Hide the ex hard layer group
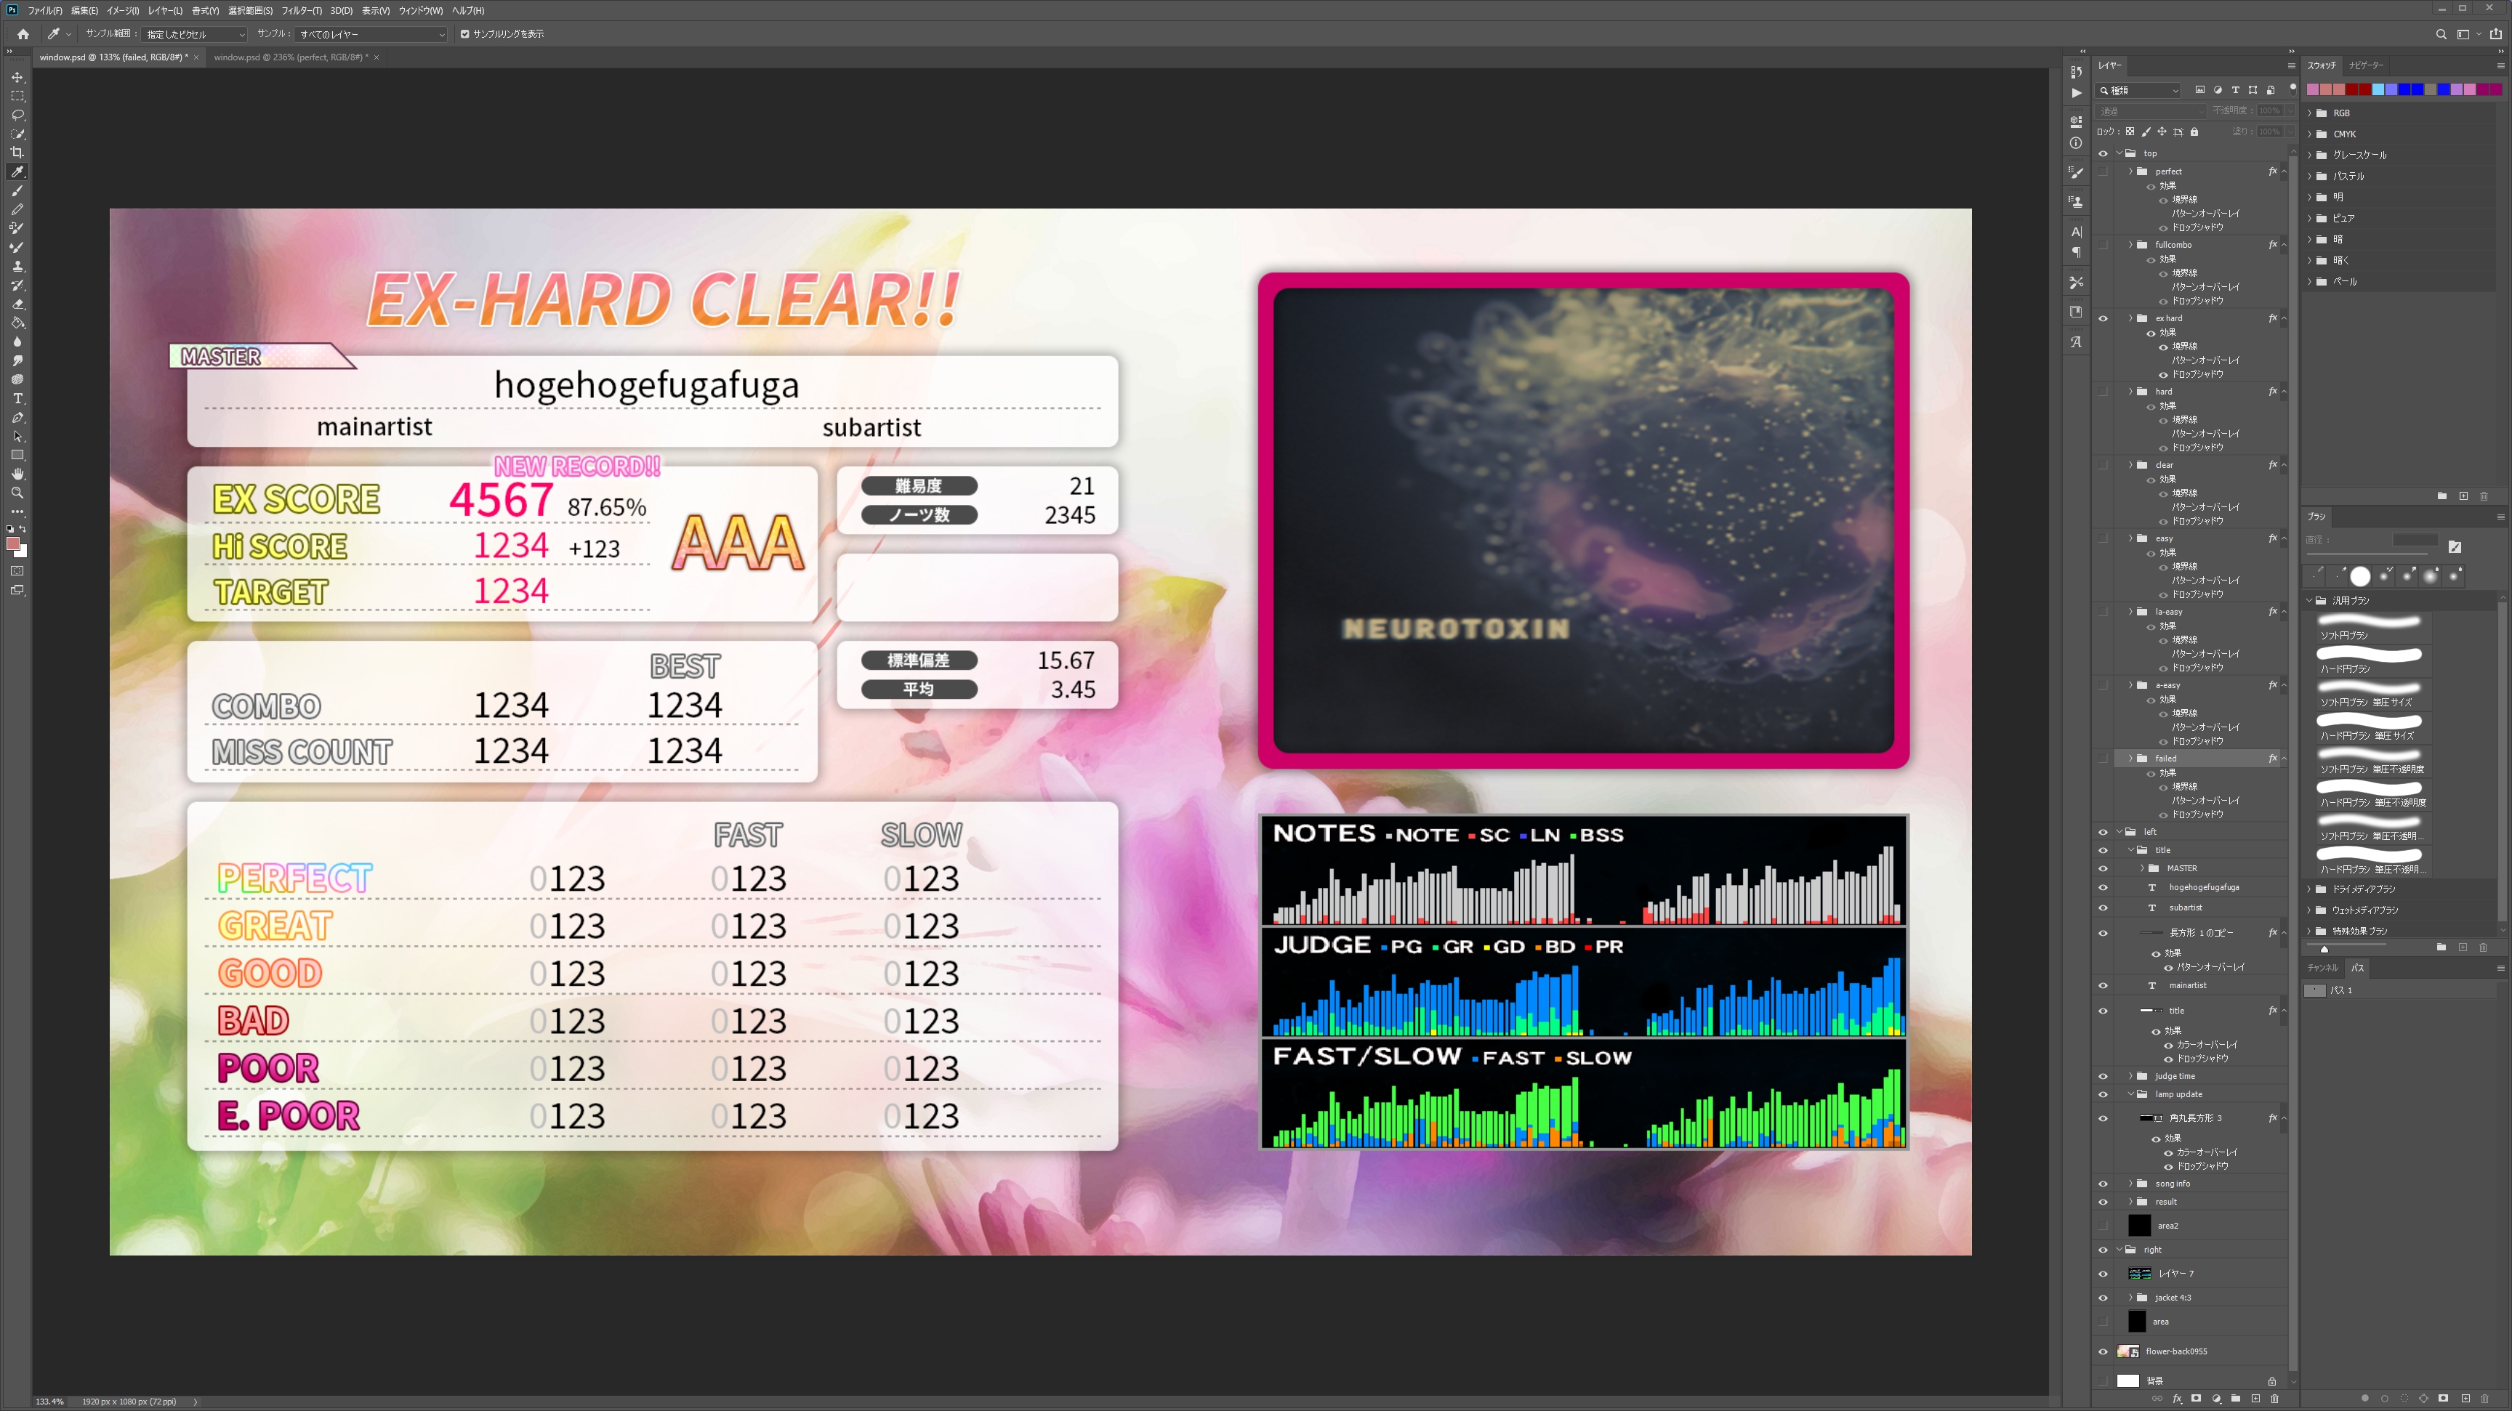2512x1411 pixels. click(2103, 319)
